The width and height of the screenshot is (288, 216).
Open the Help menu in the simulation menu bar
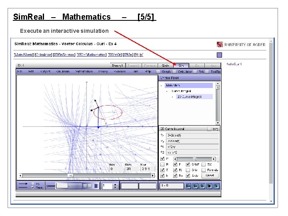coord(148,72)
